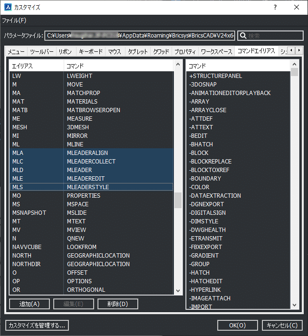Select the LW alias row

92,76
